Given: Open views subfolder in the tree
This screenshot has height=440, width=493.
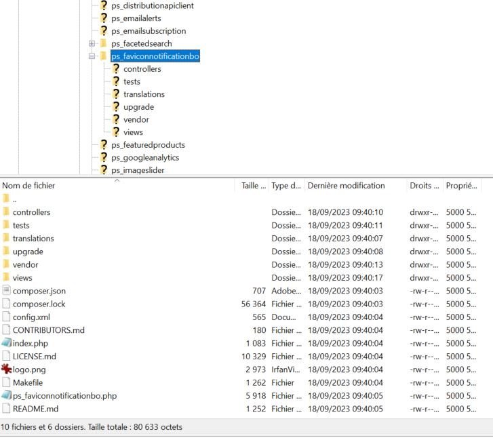Looking at the screenshot, I should tap(133, 132).
